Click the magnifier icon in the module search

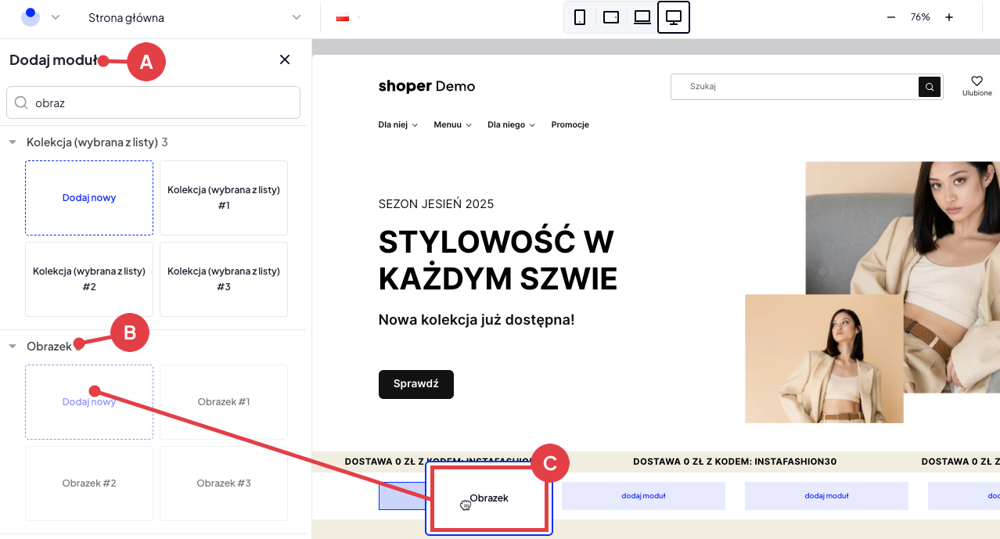coord(22,102)
